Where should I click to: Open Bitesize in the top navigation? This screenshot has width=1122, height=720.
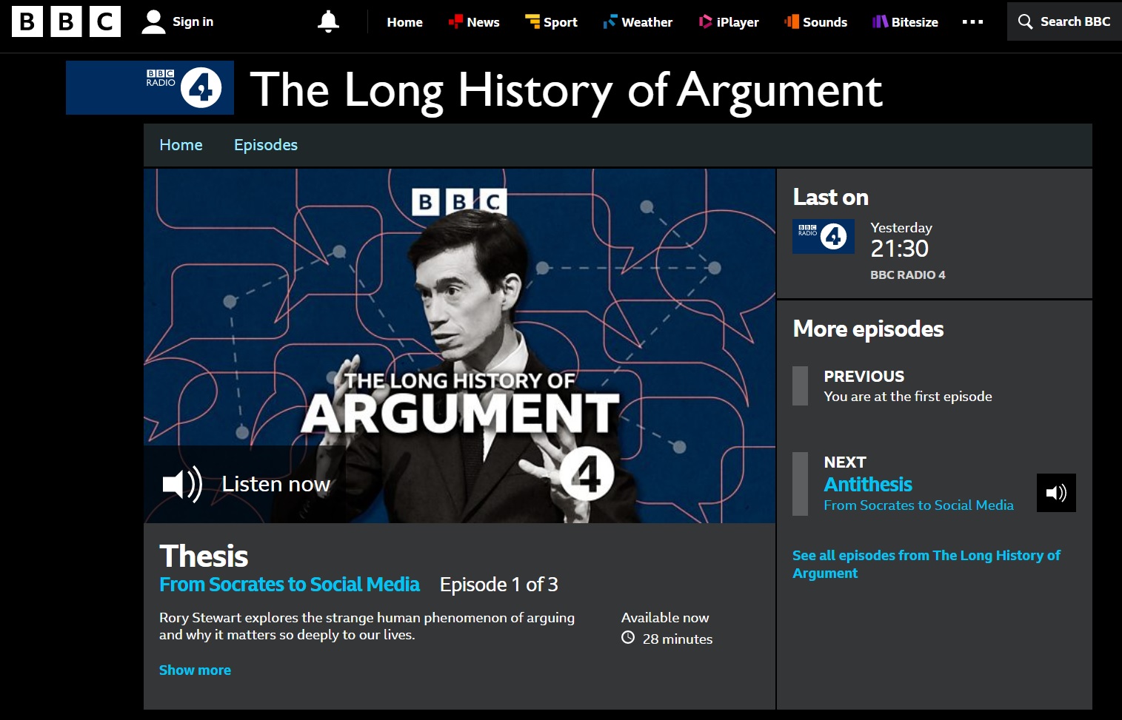(x=905, y=22)
